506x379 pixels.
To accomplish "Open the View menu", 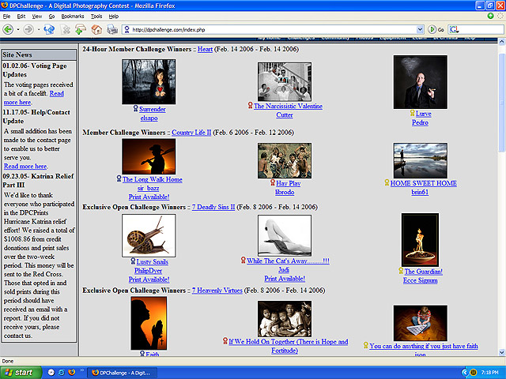I will pyautogui.click(x=36, y=16).
